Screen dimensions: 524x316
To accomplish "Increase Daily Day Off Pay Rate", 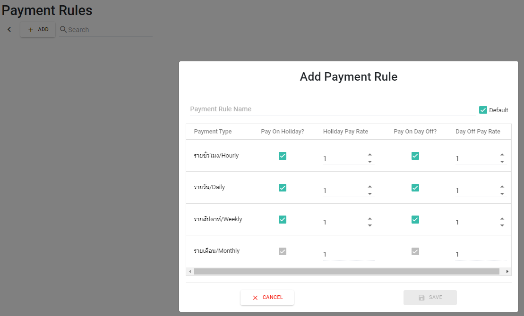I will point(502,187).
